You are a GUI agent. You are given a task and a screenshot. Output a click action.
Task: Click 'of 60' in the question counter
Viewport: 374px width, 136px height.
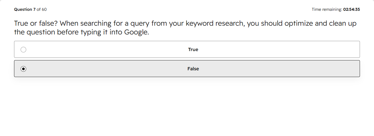pos(42,9)
